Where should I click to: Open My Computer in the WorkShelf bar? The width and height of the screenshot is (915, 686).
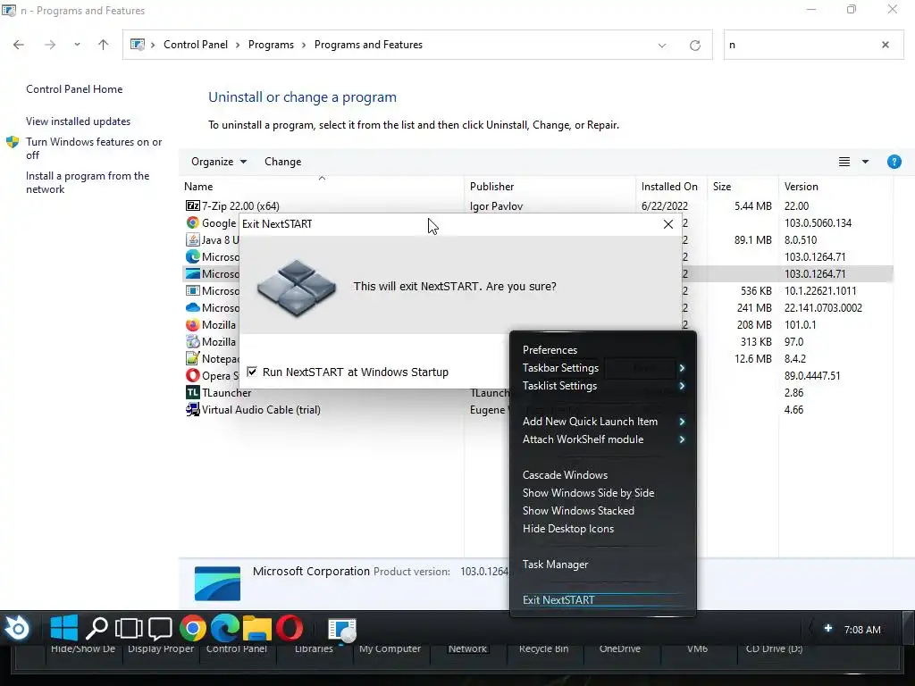click(x=390, y=648)
